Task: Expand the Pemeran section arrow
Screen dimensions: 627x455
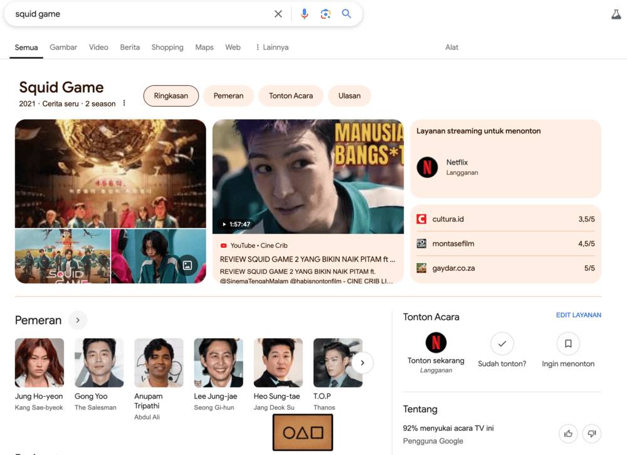Action: (x=78, y=320)
